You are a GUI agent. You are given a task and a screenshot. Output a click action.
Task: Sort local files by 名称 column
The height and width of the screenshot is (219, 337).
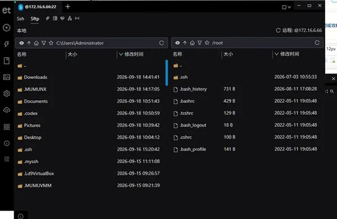[x=22, y=54]
